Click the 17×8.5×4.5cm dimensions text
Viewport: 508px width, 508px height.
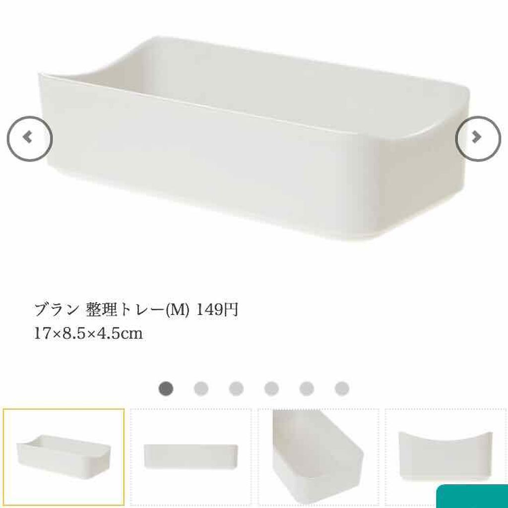click(x=88, y=334)
